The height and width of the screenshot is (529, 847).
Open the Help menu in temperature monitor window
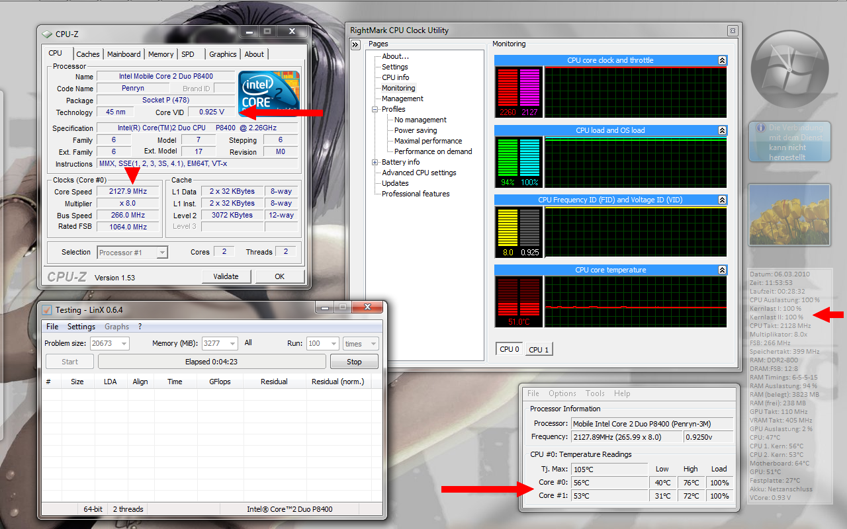[622, 393]
